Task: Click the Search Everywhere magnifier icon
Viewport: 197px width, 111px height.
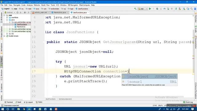Action: [x=191, y=9]
